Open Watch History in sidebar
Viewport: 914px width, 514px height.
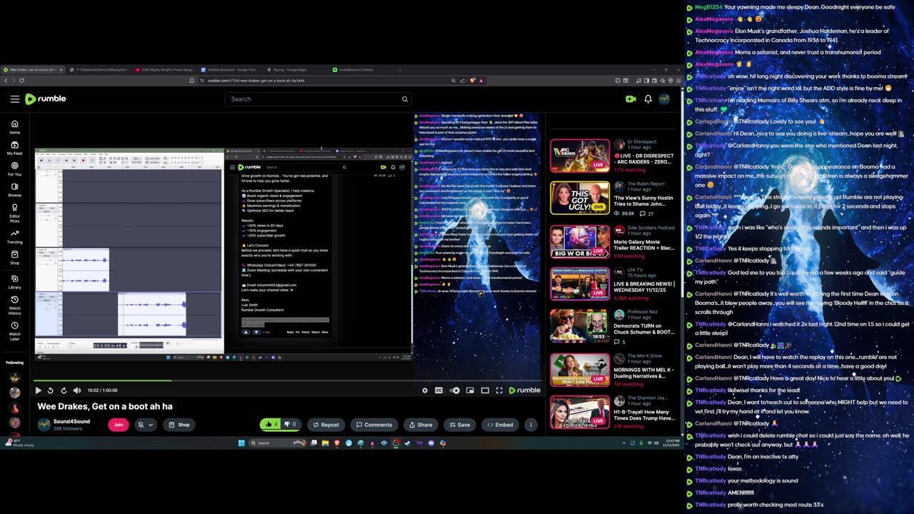[x=14, y=305]
